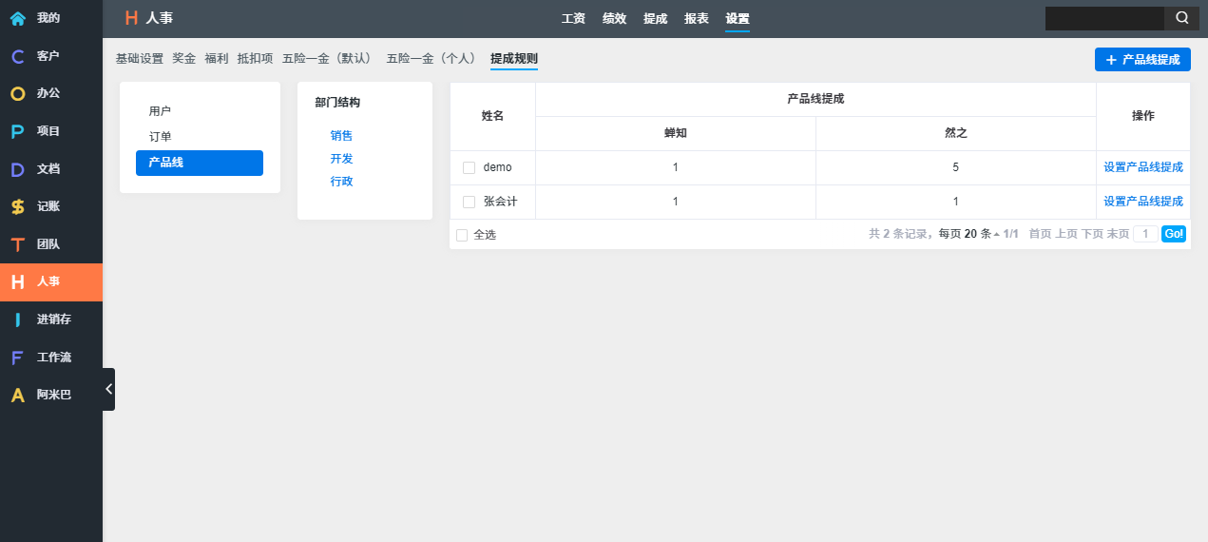The height and width of the screenshot is (542, 1208).
Task: Check the 张会计 row checkbox
Action: pyautogui.click(x=469, y=202)
